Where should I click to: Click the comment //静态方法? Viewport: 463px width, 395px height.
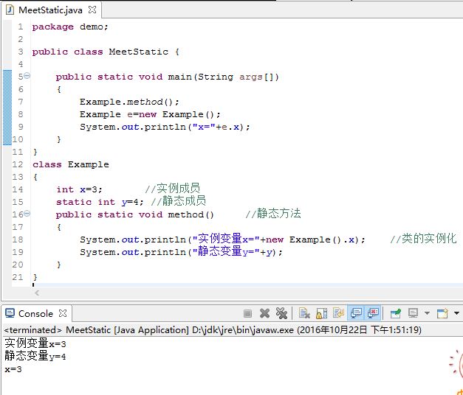tap(273, 213)
